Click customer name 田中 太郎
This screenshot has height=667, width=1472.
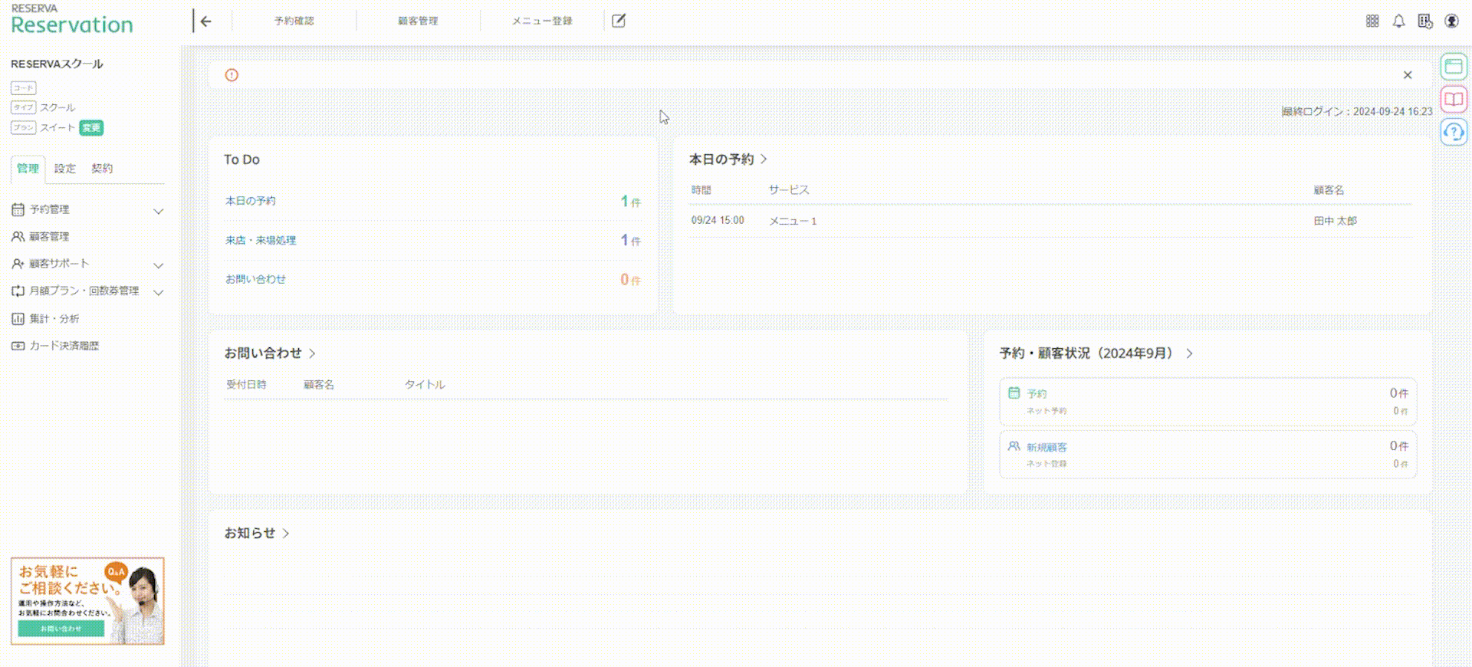point(1335,221)
